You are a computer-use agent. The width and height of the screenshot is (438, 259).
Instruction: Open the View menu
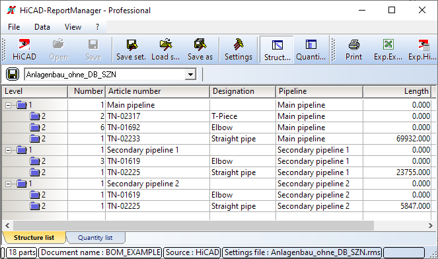73,27
